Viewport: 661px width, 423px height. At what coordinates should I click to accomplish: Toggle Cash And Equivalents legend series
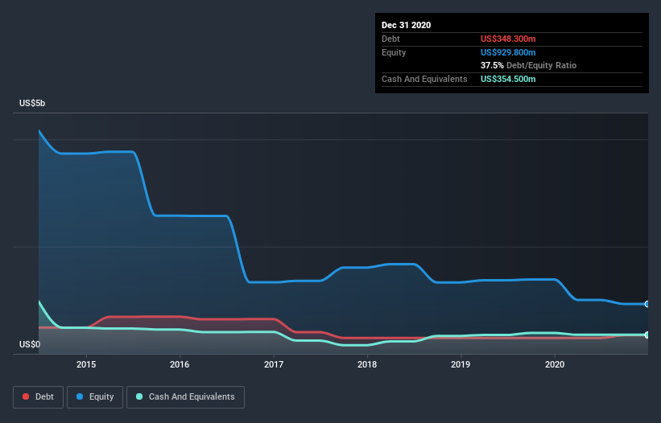click(x=185, y=397)
